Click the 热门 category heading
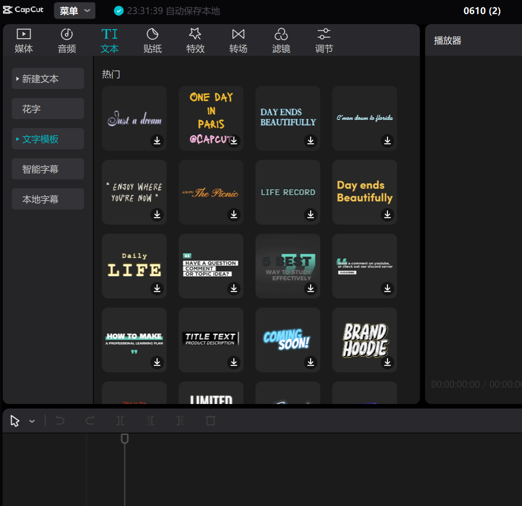 pos(111,74)
